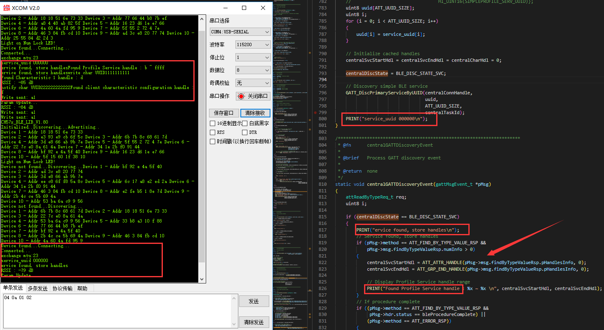The image size is (604, 330).
Task: Click log line RSSI : -84 dB
Action: pos(17,107)
